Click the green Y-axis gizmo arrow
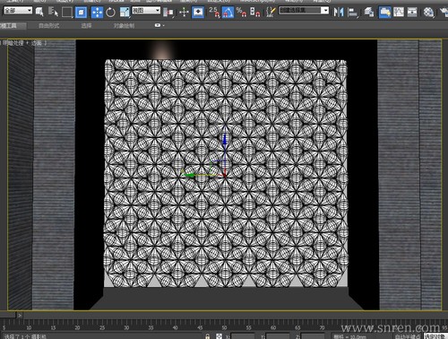 pyautogui.click(x=188, y=174)
